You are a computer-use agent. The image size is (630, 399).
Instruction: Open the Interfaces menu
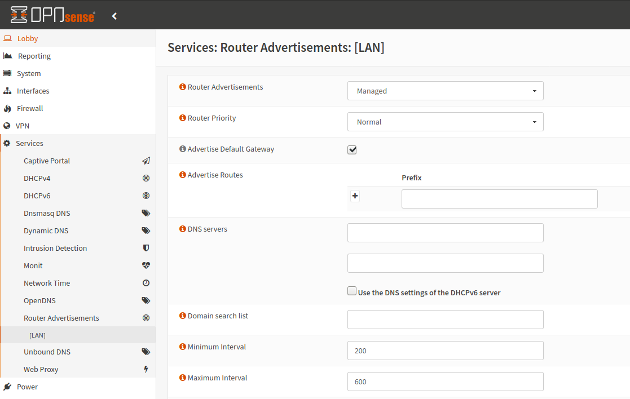(33, 91)
